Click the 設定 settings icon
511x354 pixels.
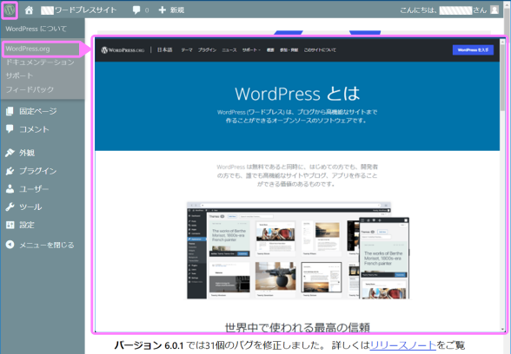(10, 225)
